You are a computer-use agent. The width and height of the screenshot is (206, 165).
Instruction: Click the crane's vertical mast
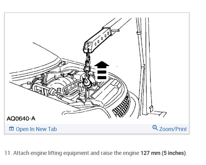[144, 66]
